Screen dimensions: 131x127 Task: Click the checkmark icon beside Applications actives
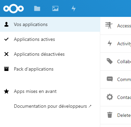[x=6, y=39]
